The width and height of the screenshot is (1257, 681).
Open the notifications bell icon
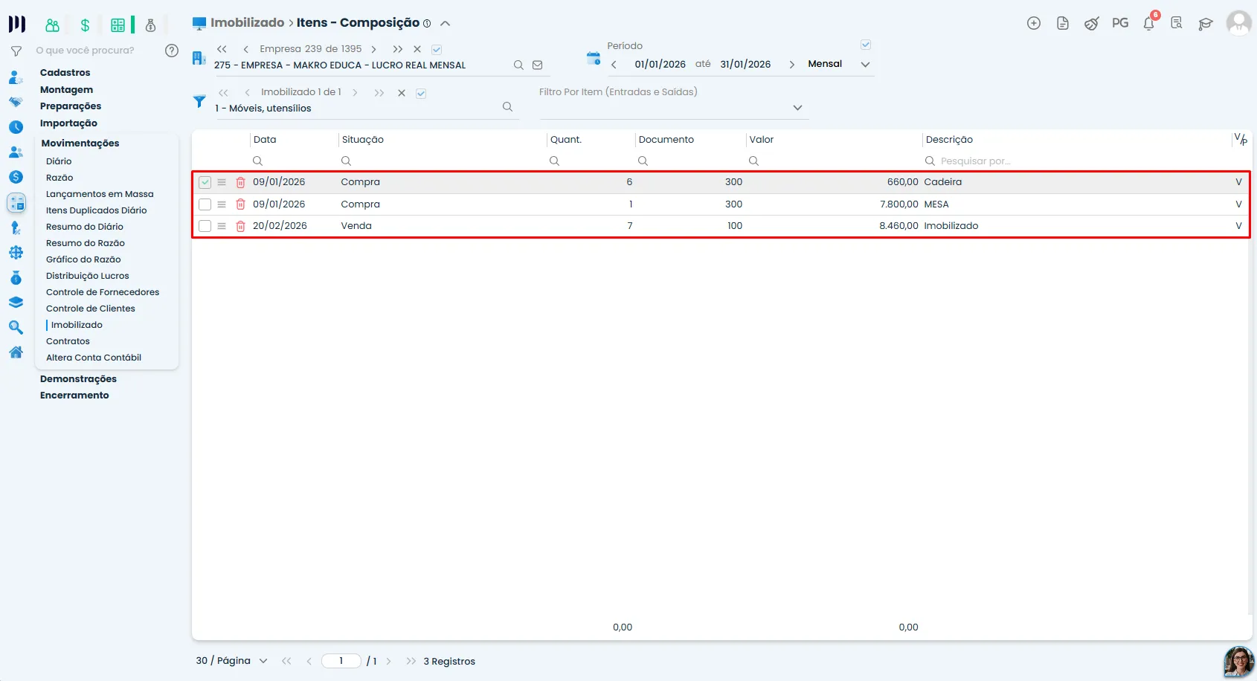click(1149, 23)
